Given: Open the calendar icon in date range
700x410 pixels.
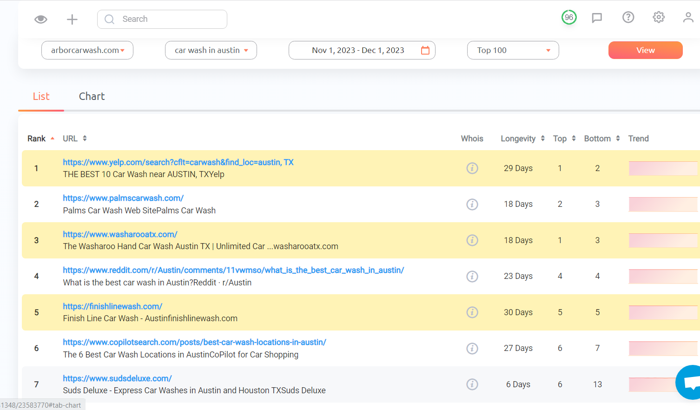Looking at the screenshot, I should click(425, 50).
